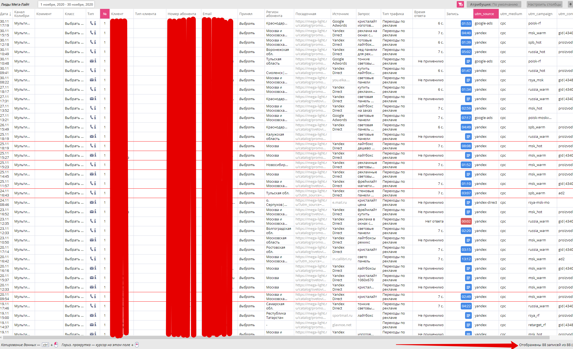The image size is (573, 349).
Task: Play call recording 13:12
Action: click(x=466, y=259)
